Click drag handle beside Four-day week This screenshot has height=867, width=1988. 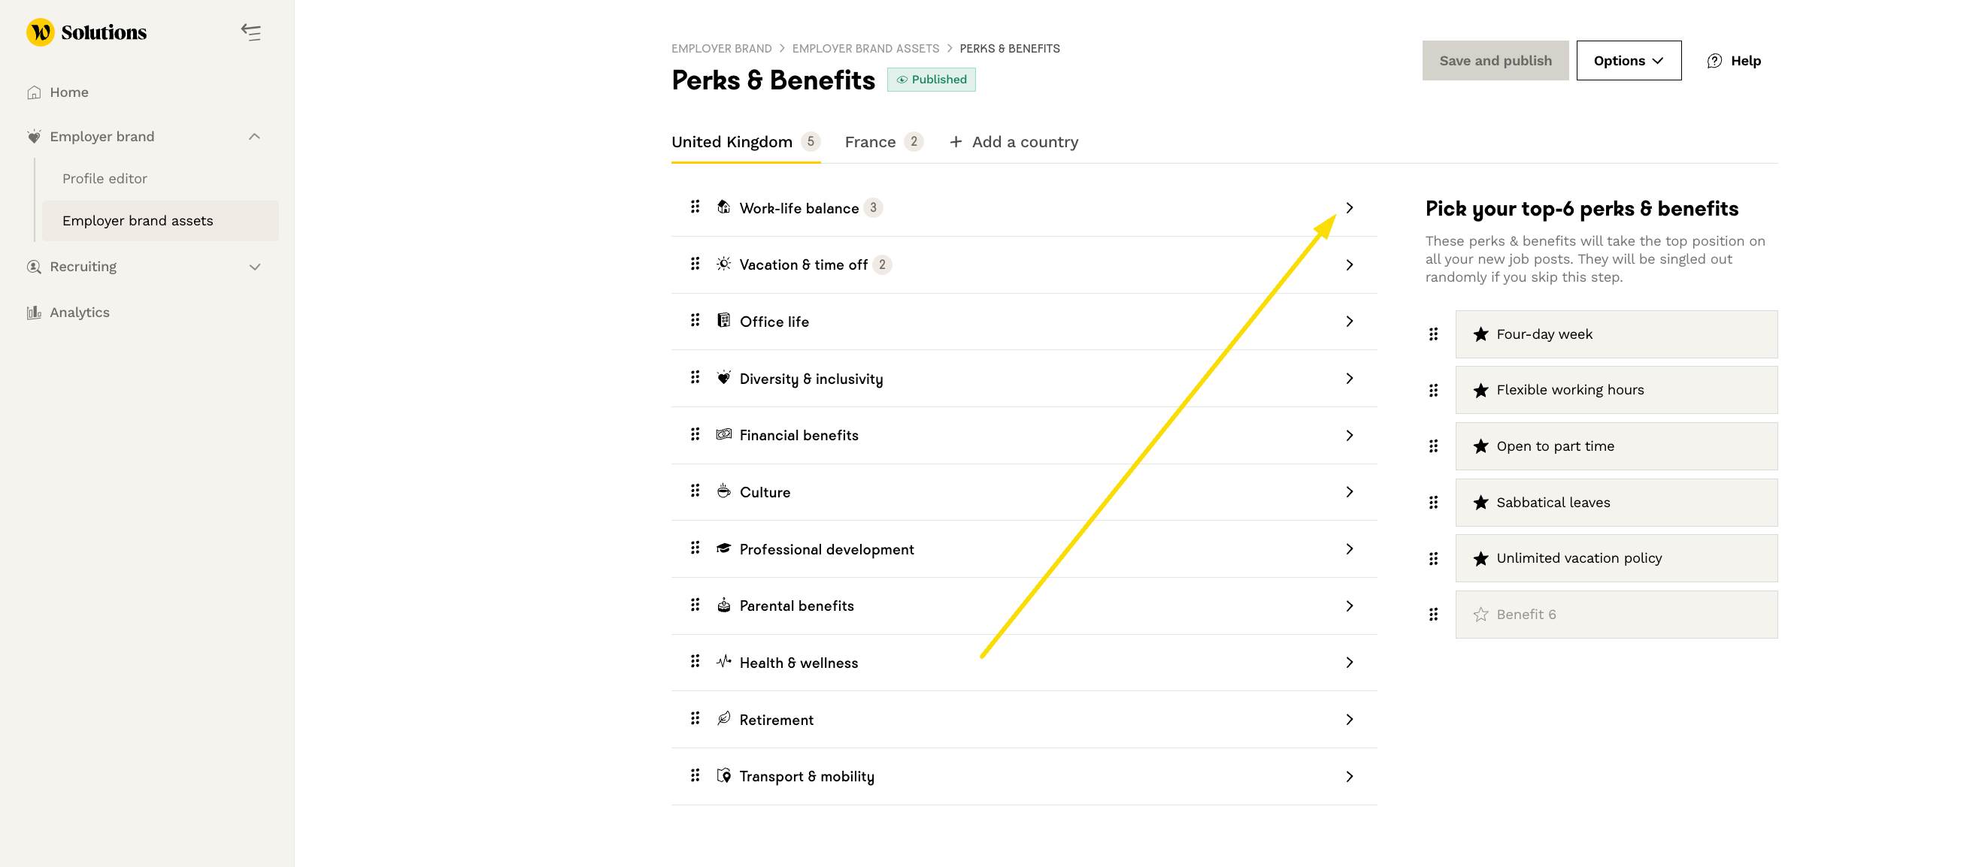[1433, 334]
